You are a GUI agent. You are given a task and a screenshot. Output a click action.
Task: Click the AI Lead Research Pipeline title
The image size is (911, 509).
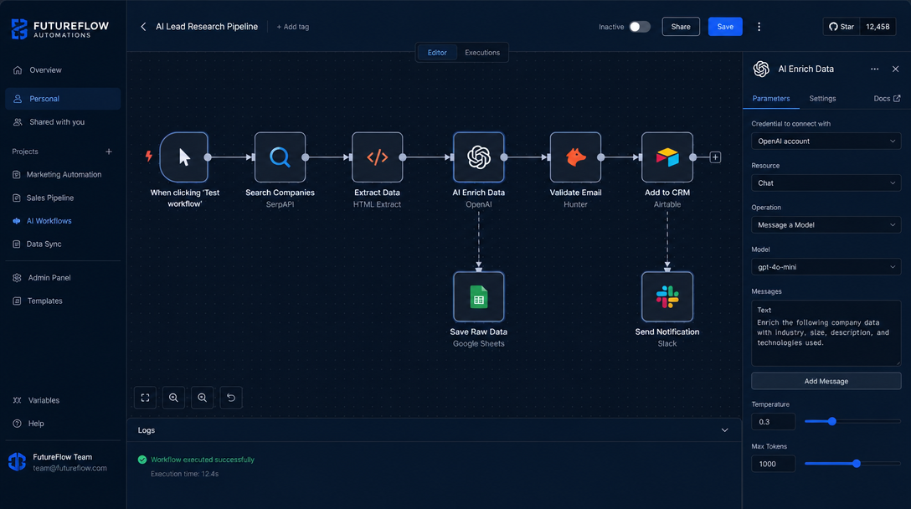coord(207,27)
